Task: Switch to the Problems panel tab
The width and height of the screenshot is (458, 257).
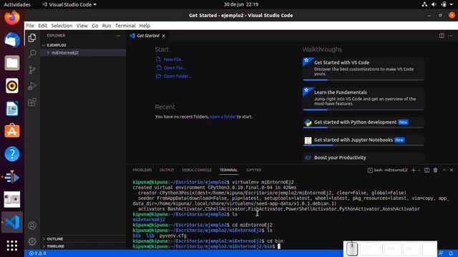Action: (142, 170)
